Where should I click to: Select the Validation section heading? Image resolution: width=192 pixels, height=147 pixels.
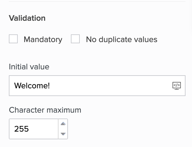coord(27,18)
